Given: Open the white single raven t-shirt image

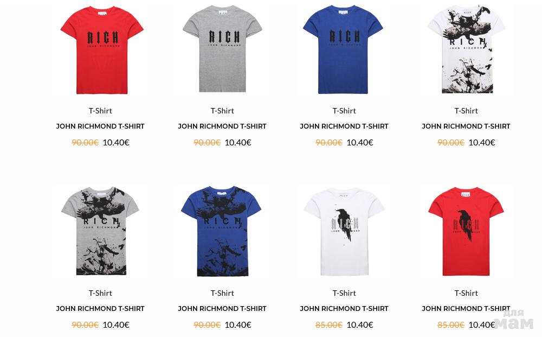Looking at the screenshot, I should tap(344, 232).
